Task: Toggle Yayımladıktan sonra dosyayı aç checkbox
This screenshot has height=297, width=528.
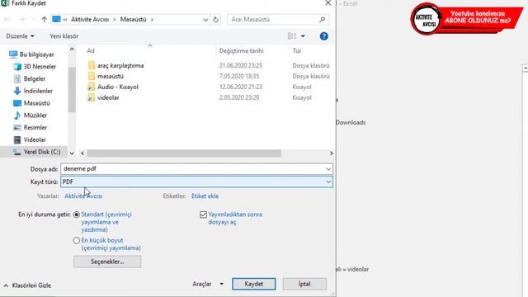Action: click(203, 214)
